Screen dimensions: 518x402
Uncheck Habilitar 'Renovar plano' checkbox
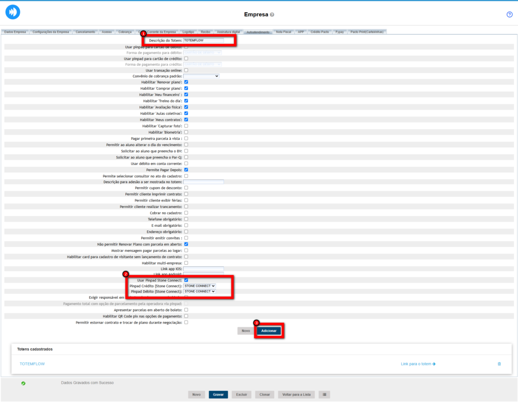pyautogui.click(x=186, y=82)
